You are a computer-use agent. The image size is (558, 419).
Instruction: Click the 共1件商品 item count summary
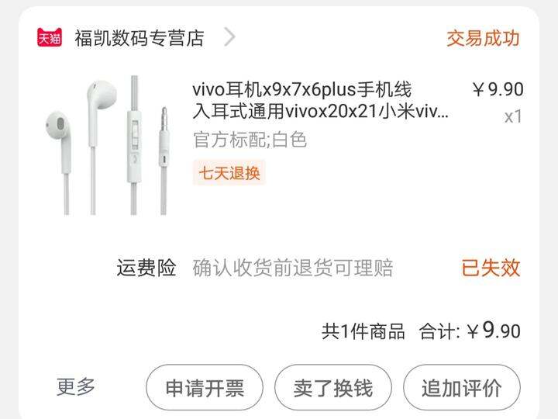click(363, 331)
